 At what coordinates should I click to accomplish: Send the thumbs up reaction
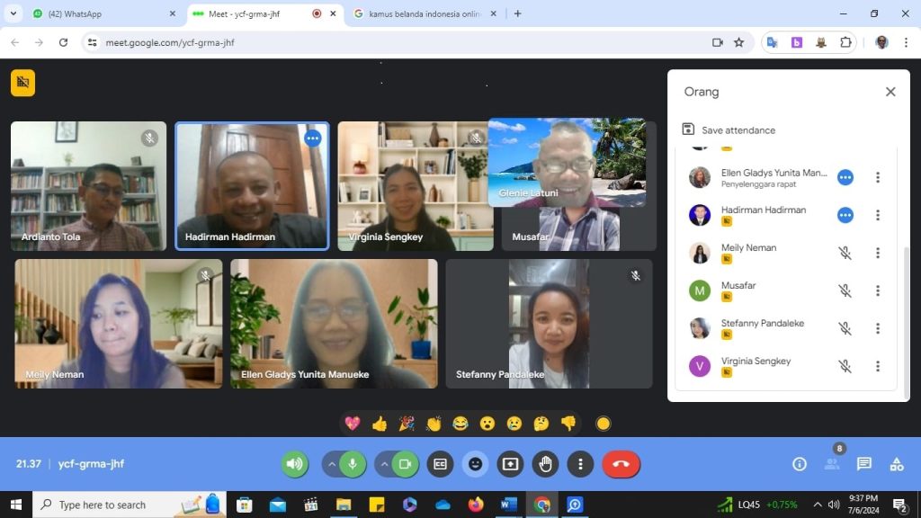(x=380, y=424)
